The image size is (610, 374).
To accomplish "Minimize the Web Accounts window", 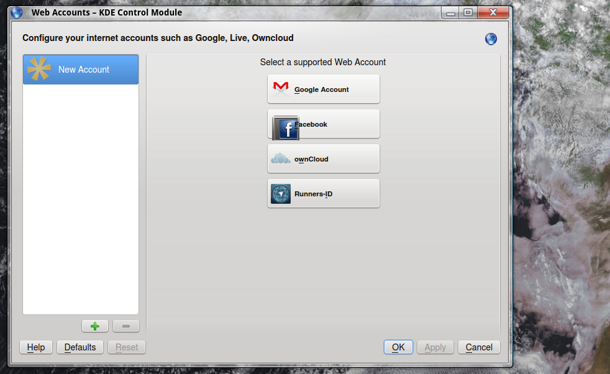I will click(450, 13).
